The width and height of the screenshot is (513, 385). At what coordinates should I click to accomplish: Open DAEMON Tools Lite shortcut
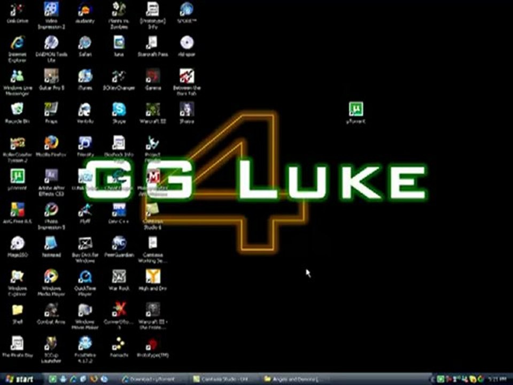51,49
